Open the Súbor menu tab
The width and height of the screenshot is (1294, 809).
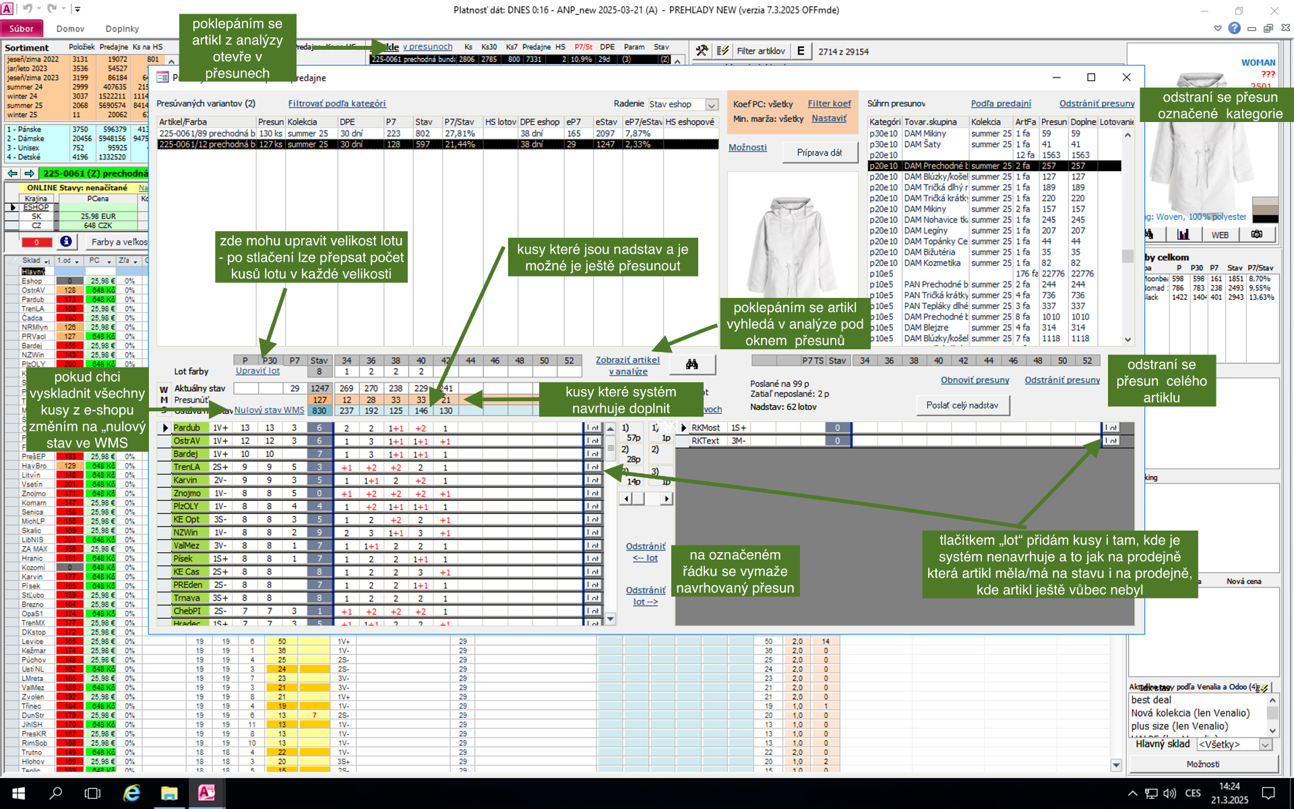[x=22, y=28]
